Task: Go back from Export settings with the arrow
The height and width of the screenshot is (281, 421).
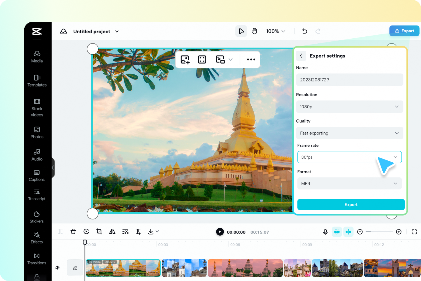Action: point(301,56)
